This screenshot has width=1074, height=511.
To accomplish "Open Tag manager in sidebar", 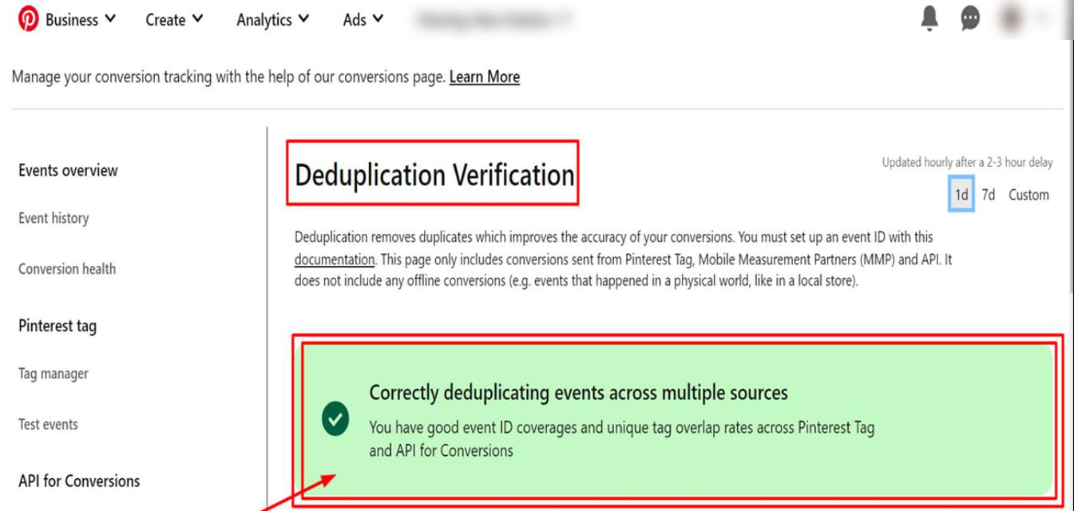I will tap(54, 374).
